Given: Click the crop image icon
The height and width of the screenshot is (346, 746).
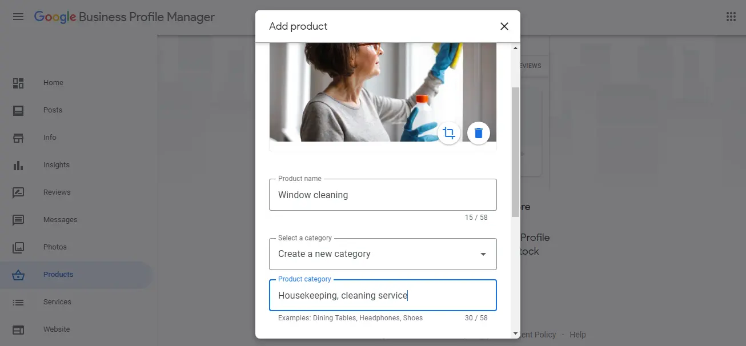Looking at the screenshot, I should tap(449, 133).
